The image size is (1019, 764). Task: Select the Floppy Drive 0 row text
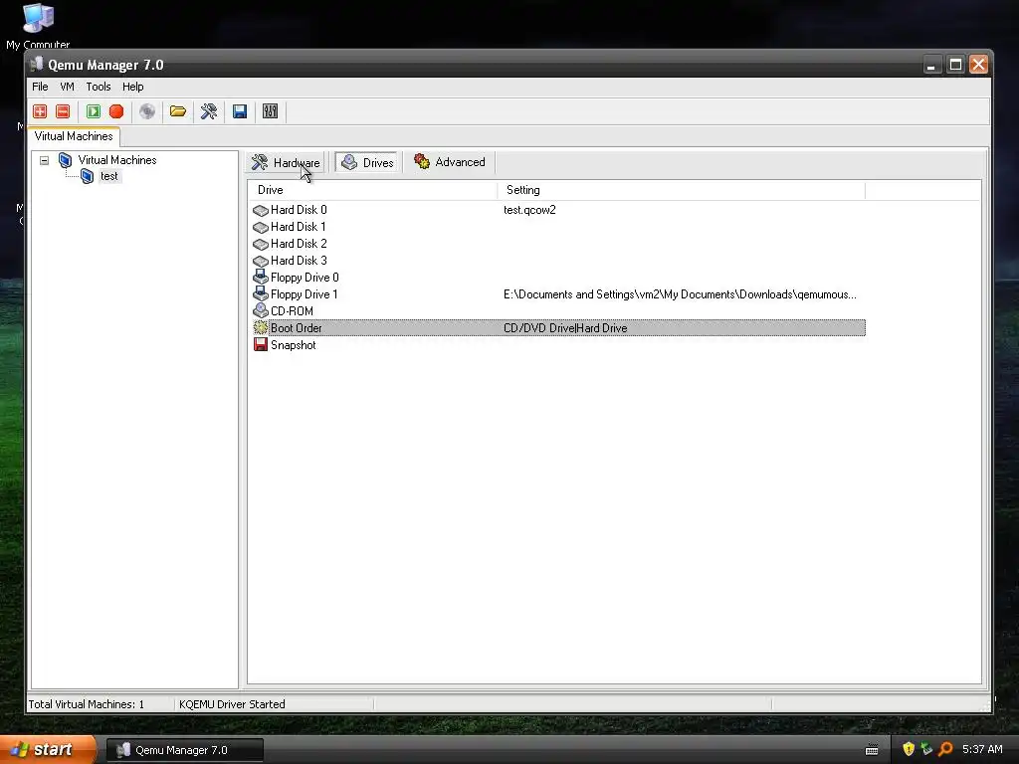tap(305, 278)
